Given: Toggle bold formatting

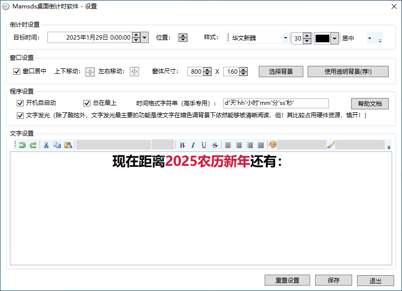Looking at the screenshot, I should click(182, 145).
